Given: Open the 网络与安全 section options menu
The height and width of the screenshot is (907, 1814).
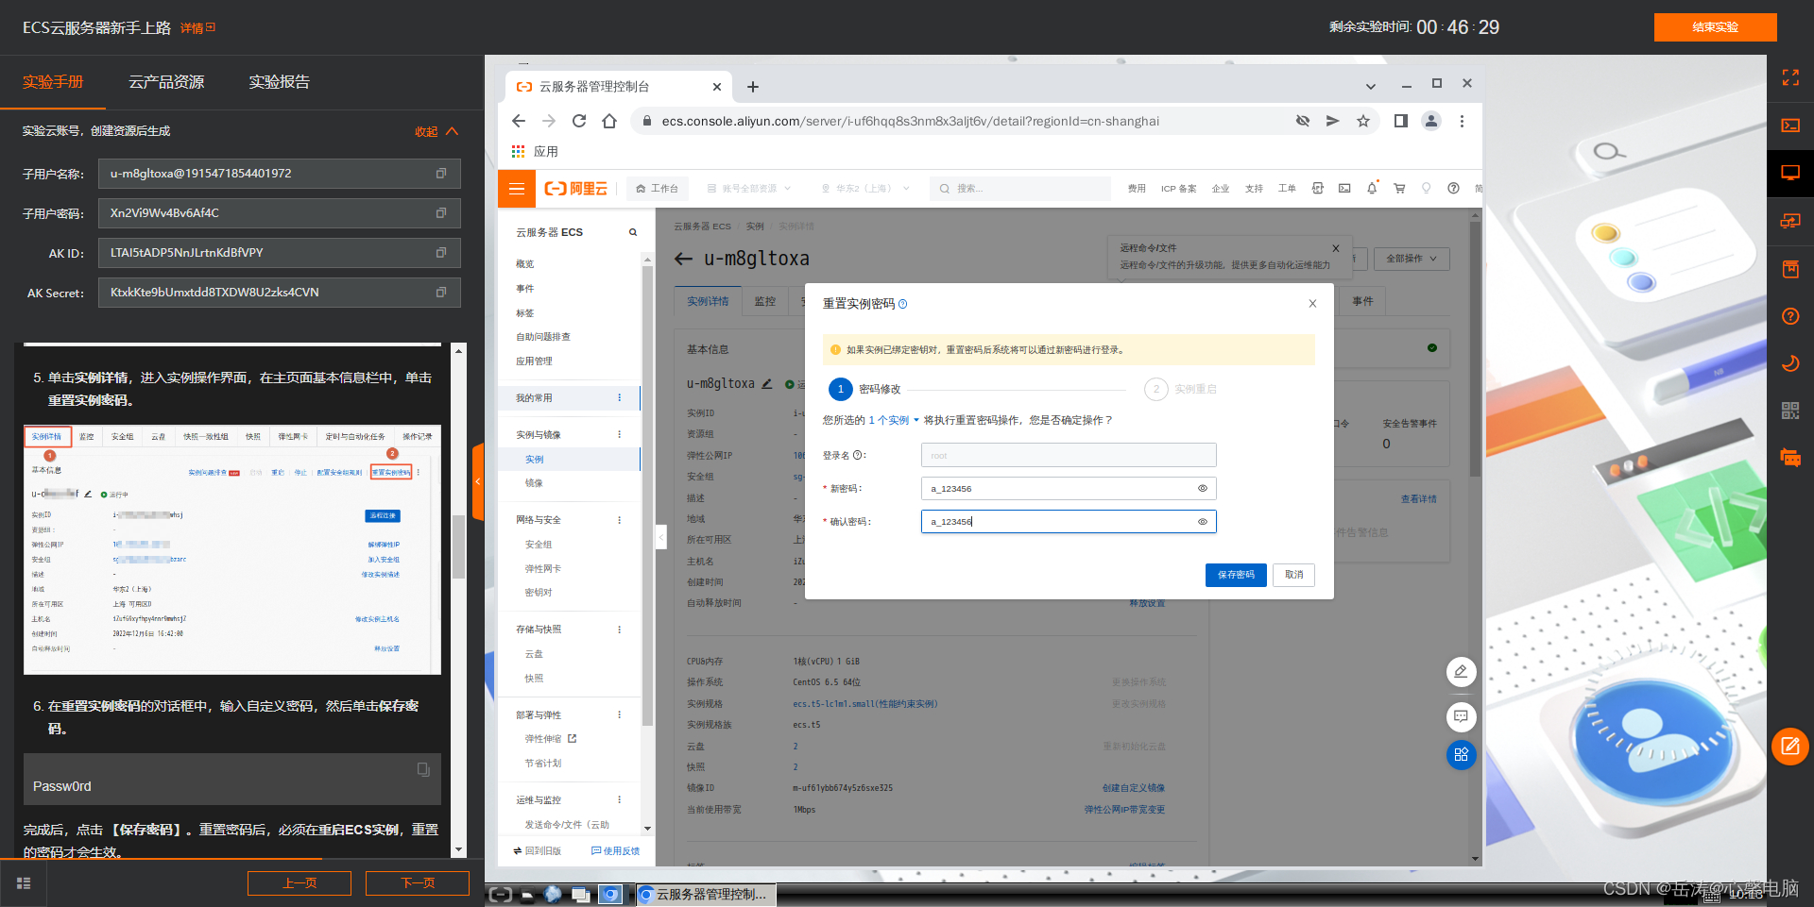Looking at the screenshot, I should [x=620, y=520].
